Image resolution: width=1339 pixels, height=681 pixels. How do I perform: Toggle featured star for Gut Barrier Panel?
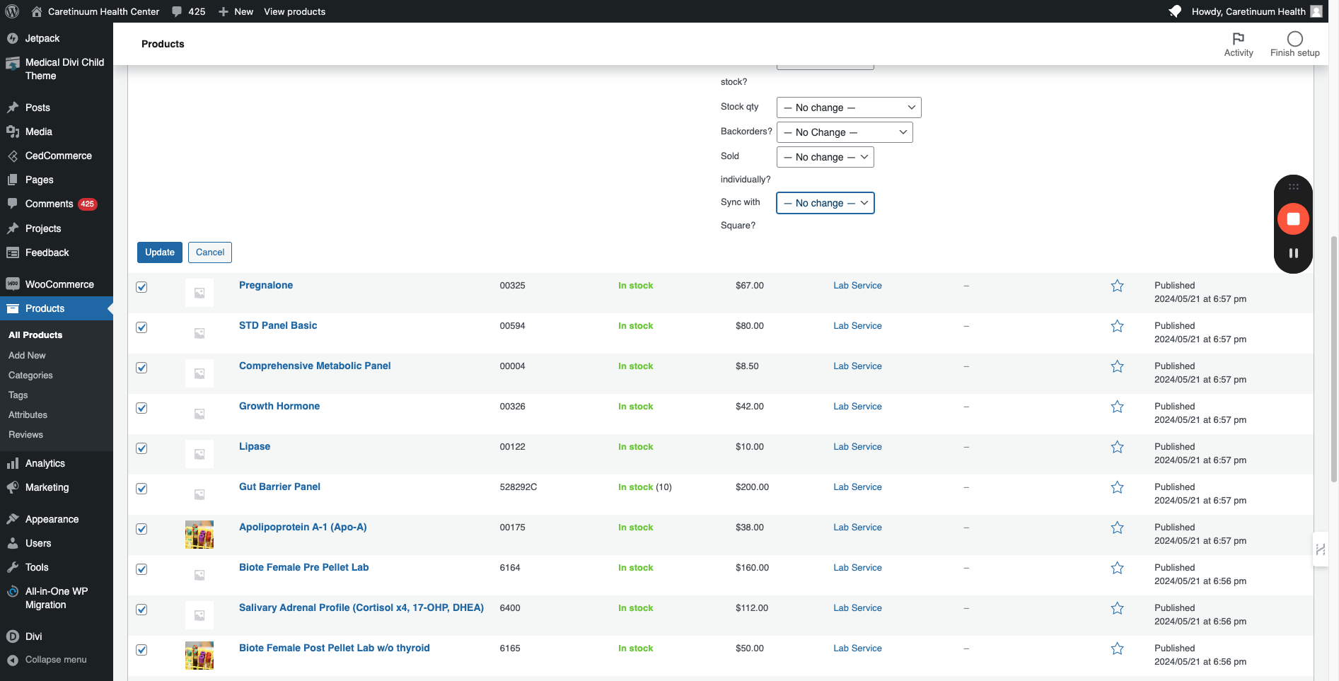click(1117, 487)
